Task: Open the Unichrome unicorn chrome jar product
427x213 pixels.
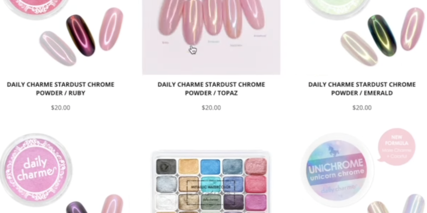Action: pyautogui.click(x=337, y=170)
